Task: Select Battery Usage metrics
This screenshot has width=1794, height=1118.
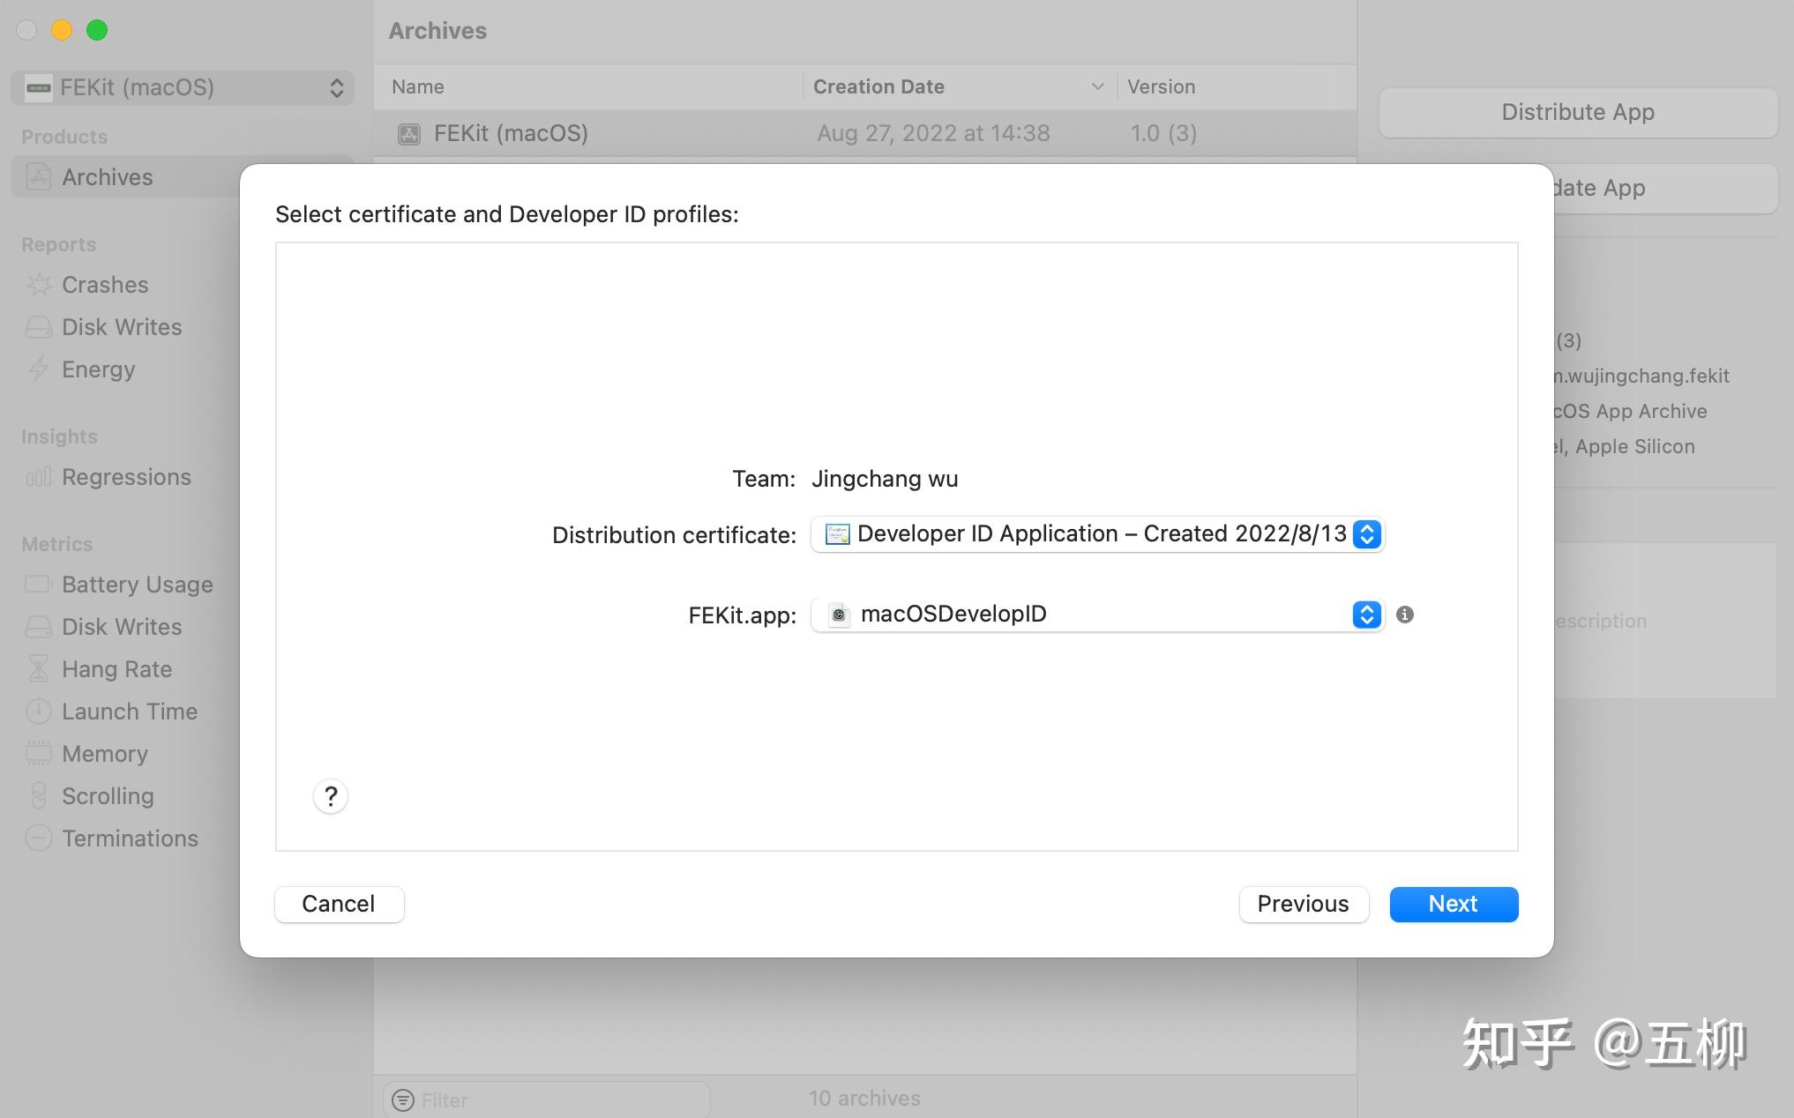Action: (x=137, y=584)
